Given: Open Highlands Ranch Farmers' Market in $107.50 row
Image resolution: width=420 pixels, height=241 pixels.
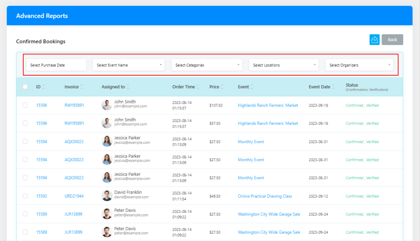Looking at the screenshot, I should click(x=268, y=105).
